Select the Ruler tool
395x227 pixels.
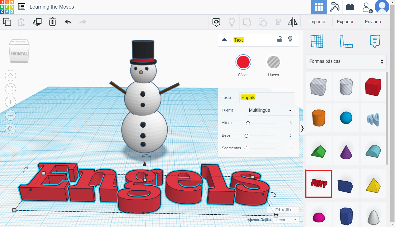click(346, 42)
